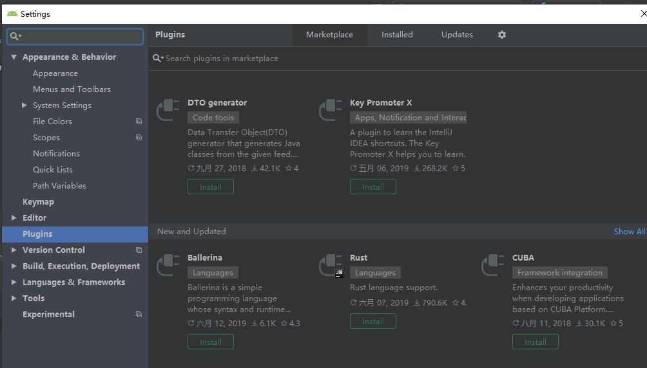This screenshot has height=368, width=647.
Task: Open Notifications settings
Action: [x=56, y=154]
